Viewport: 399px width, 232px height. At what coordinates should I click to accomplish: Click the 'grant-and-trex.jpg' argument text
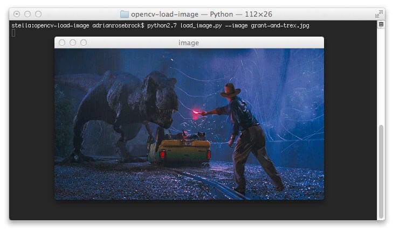[280, 25]
